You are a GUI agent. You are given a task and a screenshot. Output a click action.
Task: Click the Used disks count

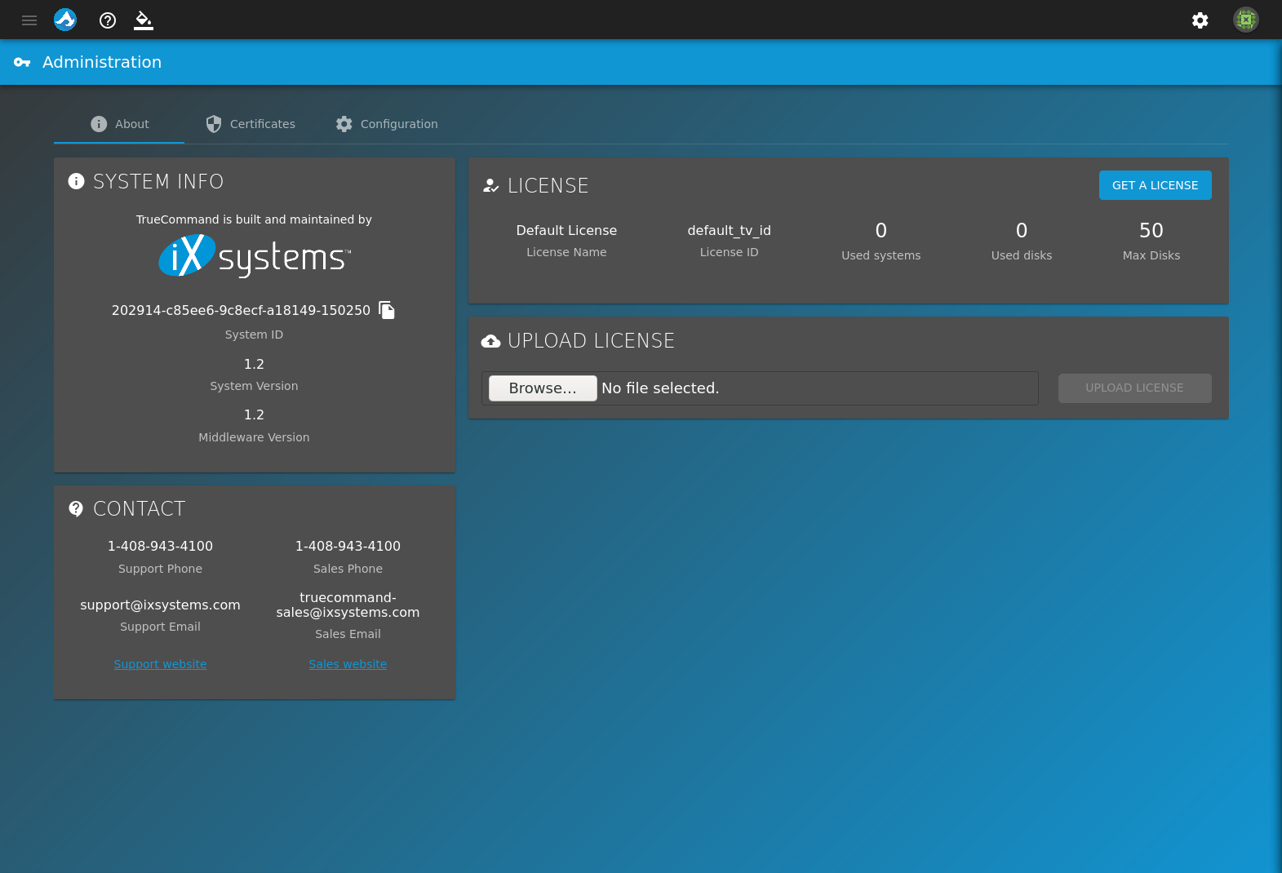click(x=1021, y=231)
